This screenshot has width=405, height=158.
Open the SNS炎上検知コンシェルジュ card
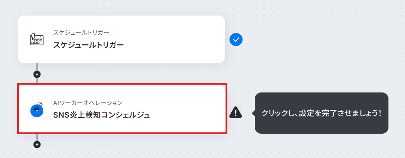click(122, 109)
